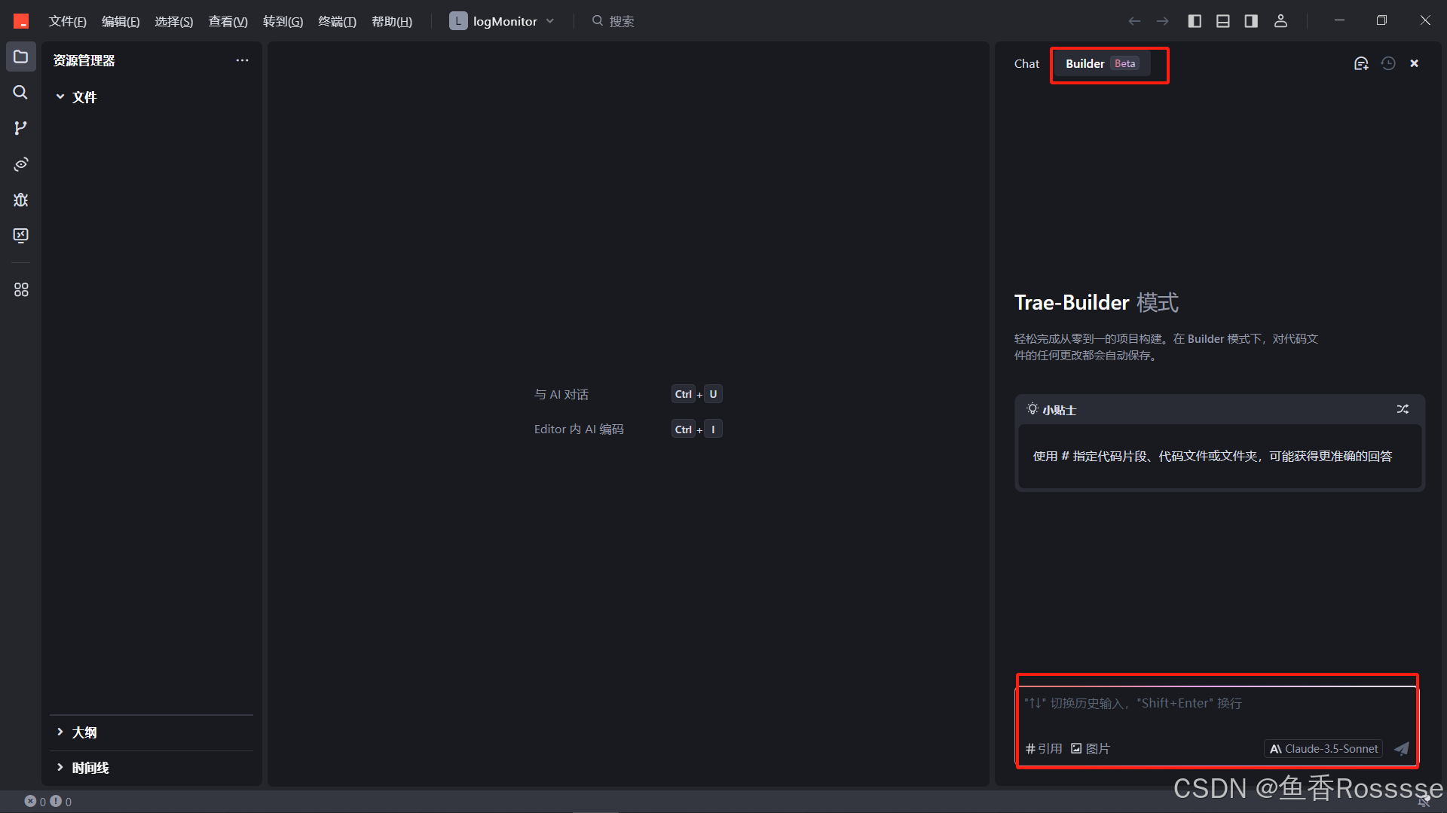
Task: Focus the Builder chat input field
Action: point(1217,704)
